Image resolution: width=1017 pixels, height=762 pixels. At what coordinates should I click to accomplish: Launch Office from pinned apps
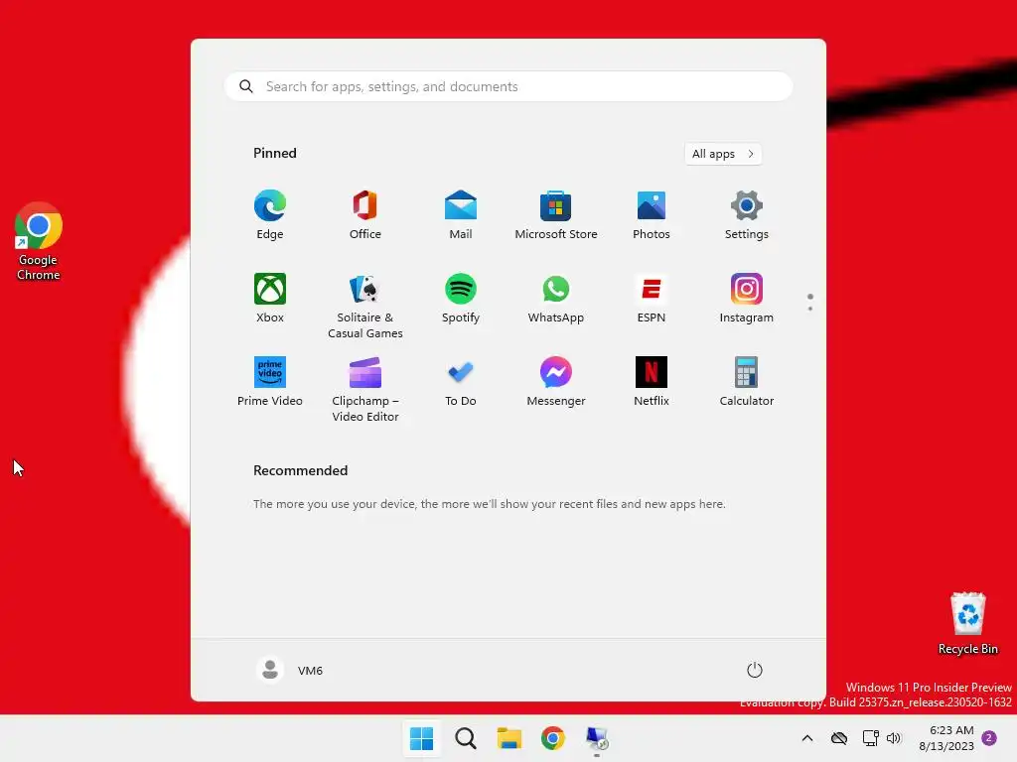[365, 215]
